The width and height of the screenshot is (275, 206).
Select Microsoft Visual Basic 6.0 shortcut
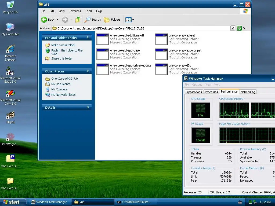[10, 75]
